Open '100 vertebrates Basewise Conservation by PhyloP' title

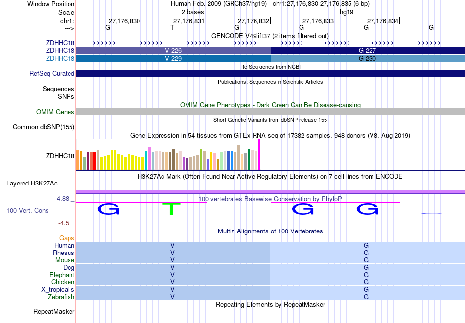pyautogui.click(x=270, y=199)
